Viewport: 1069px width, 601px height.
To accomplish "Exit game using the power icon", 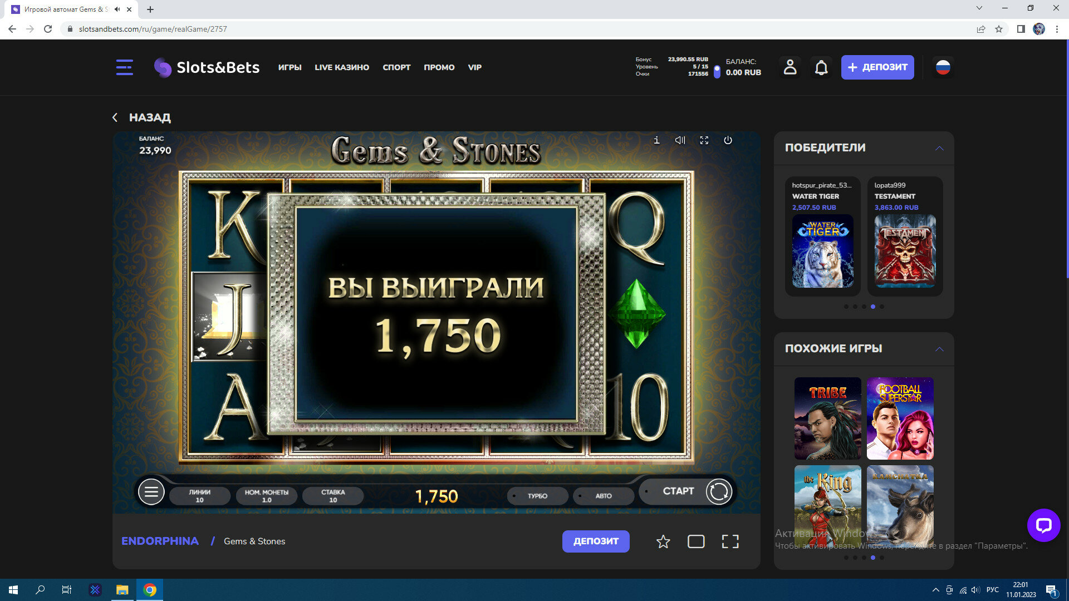I will tap(728, 140).
